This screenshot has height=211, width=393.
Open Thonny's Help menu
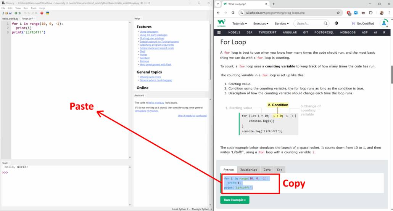click(x=42, y=8)
